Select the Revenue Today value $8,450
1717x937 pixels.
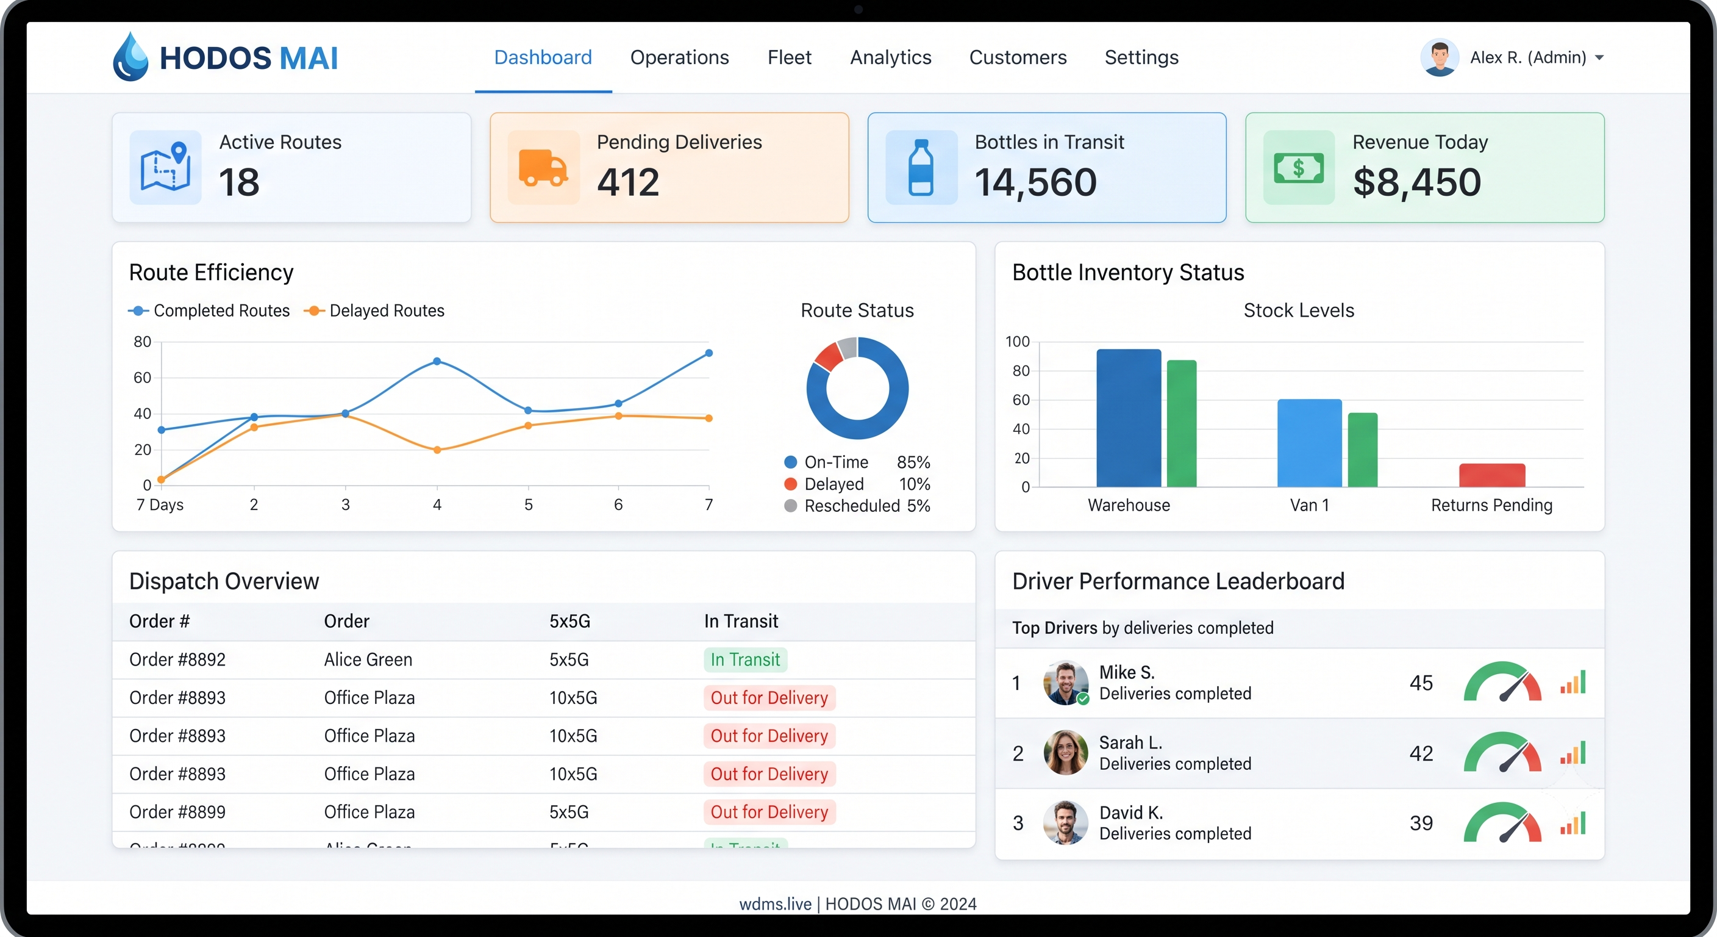point(1417,182)
